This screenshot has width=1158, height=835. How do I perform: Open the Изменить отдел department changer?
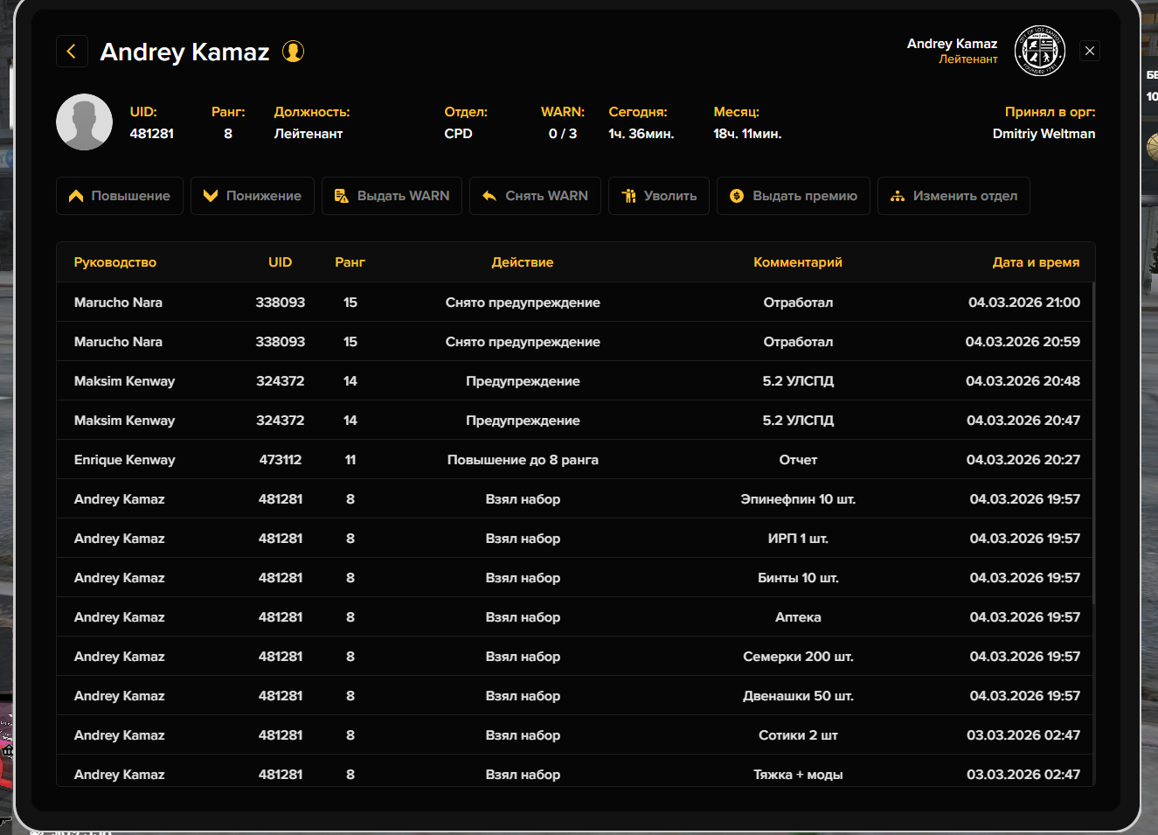[953, 196]
